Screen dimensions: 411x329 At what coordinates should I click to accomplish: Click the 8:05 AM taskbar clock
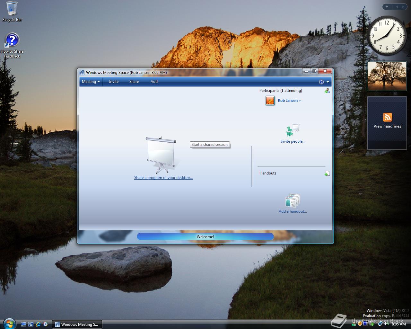click(399, 324)
